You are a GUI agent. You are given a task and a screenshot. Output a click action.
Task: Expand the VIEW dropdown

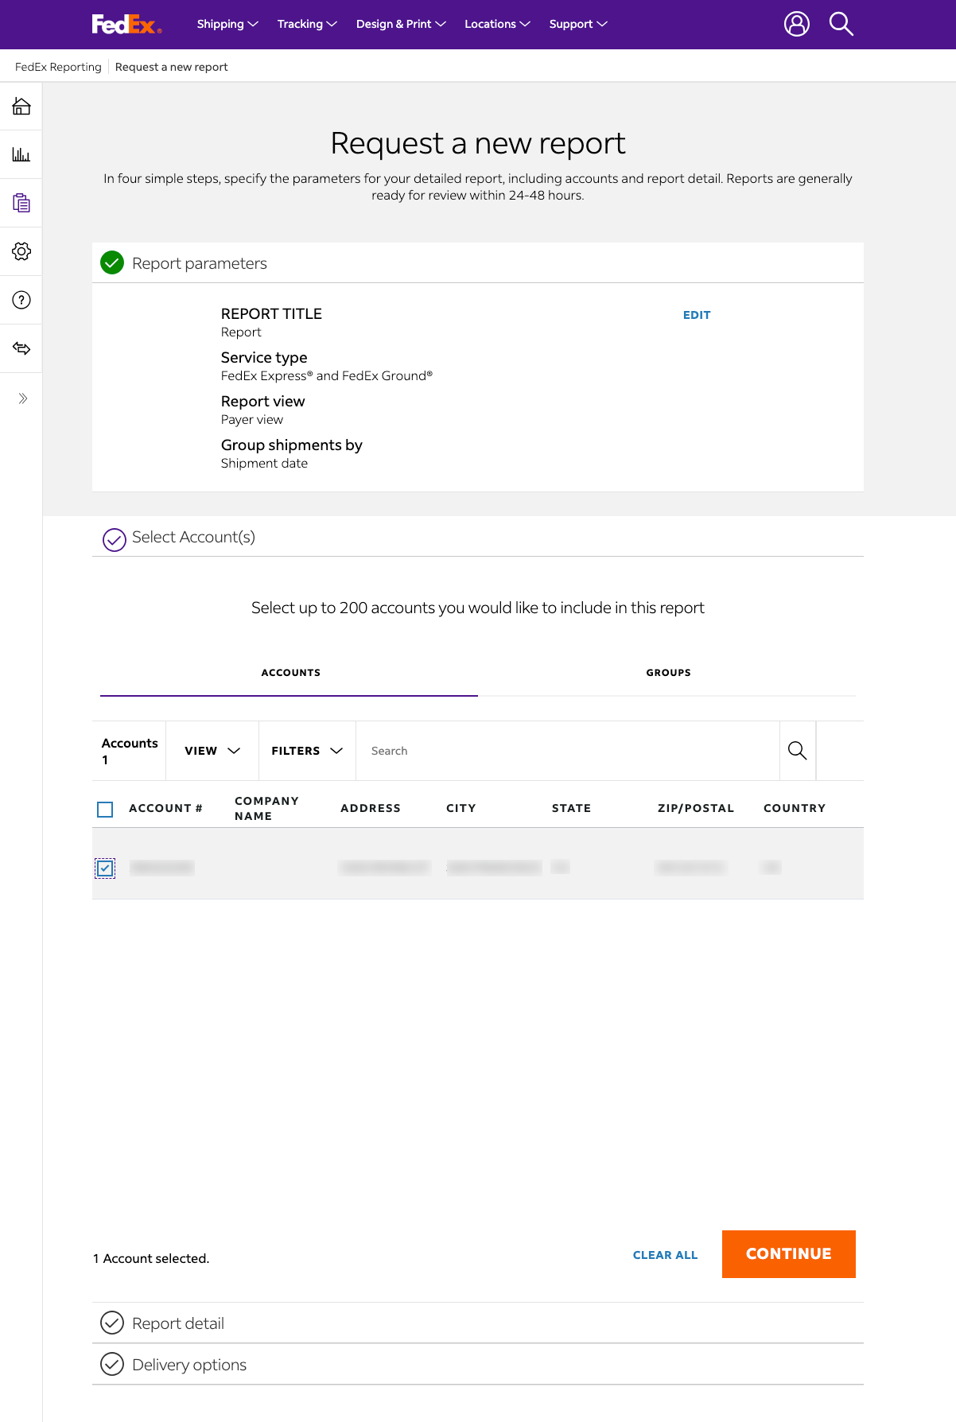212,751
